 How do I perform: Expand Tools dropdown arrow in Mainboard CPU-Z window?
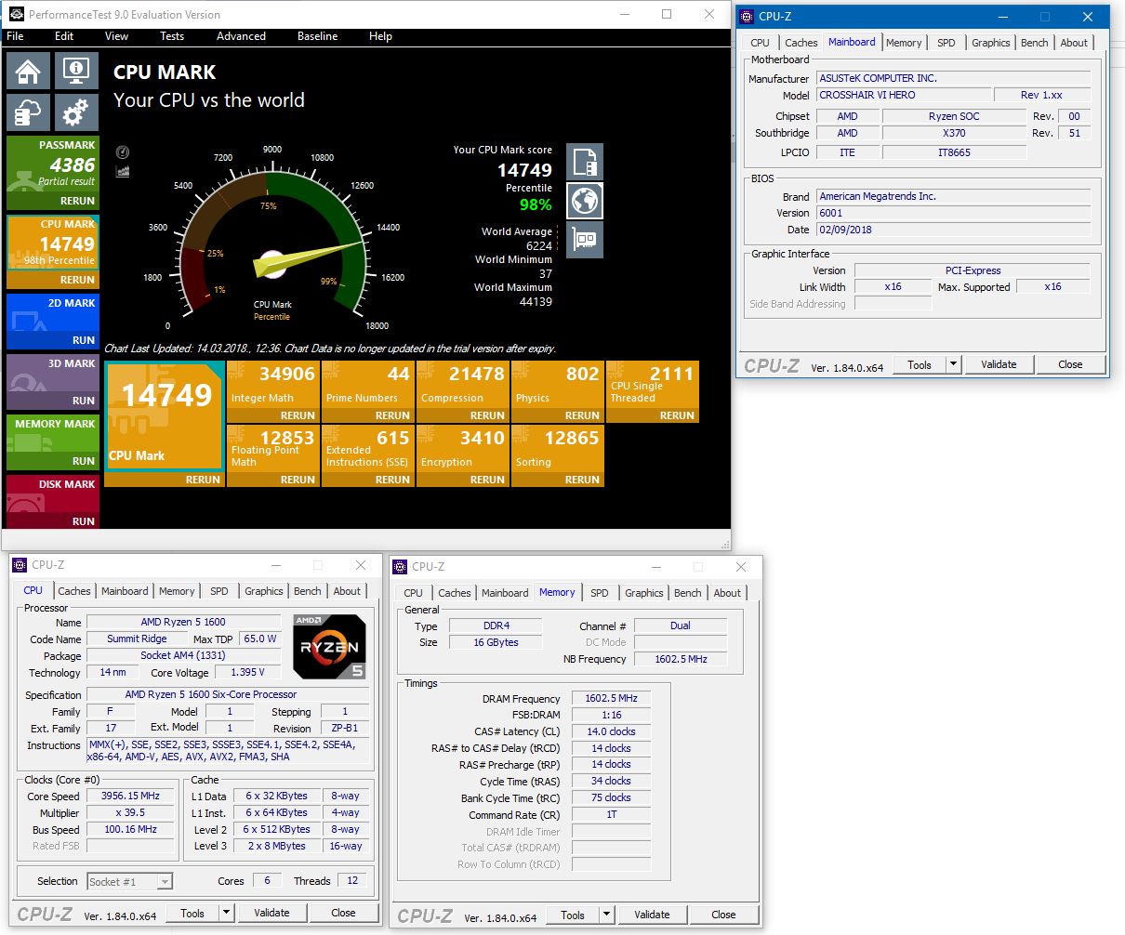953,364
